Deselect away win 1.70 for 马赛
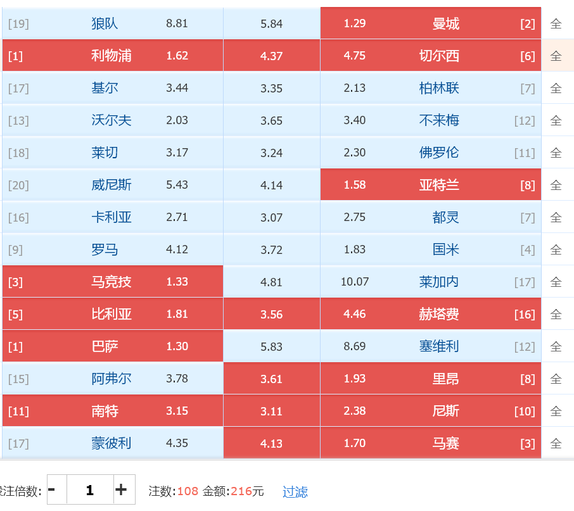The image size is (574, 511). [x=431, y=443]
